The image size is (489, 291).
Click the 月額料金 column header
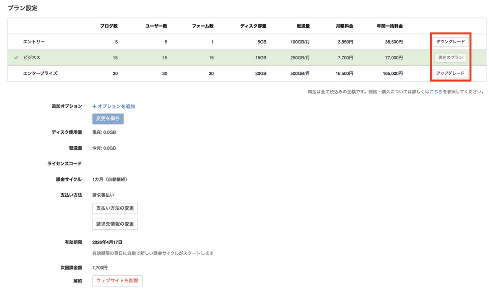click(344, 26)
